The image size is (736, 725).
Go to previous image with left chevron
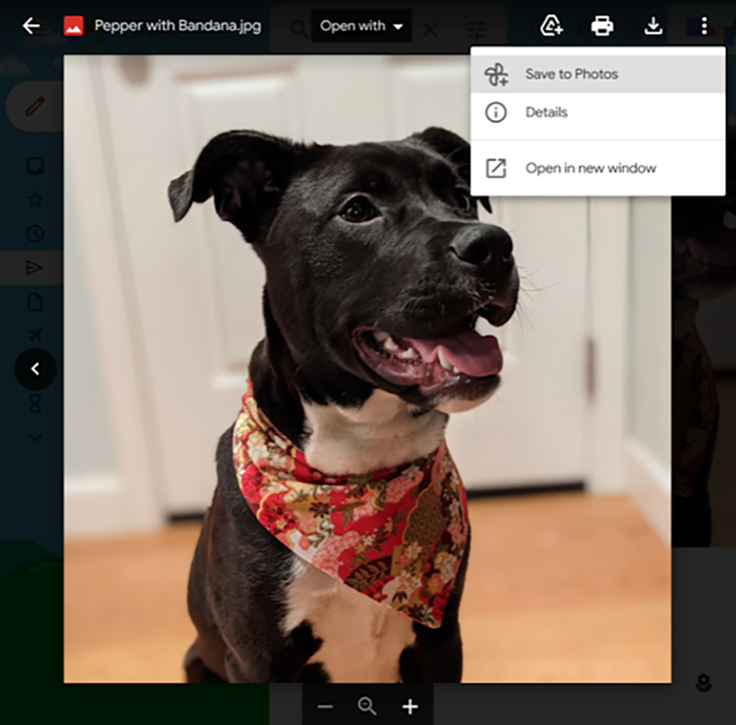(35, 369)
